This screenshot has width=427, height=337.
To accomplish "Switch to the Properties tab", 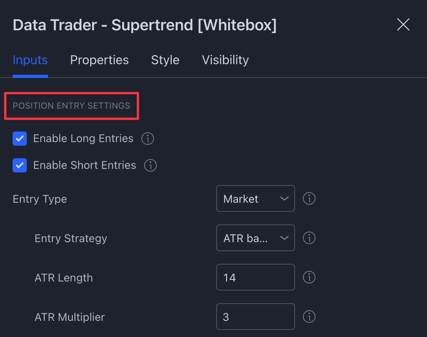I will pos(99,60).
